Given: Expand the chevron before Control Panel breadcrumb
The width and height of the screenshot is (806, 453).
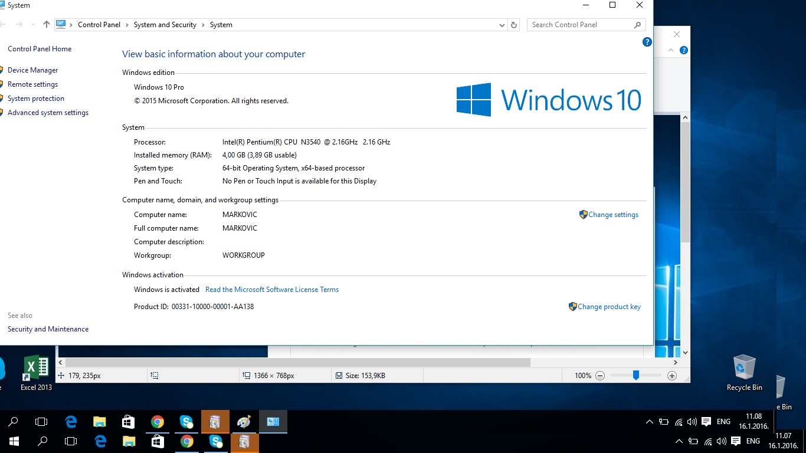Looking at the screenshot, I should [71, 25].
